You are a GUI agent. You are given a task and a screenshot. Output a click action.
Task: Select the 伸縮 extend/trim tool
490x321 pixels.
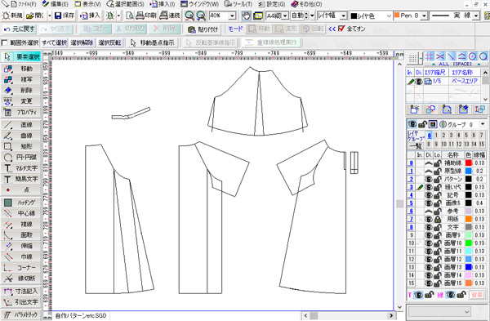click(x=21, y=246)
